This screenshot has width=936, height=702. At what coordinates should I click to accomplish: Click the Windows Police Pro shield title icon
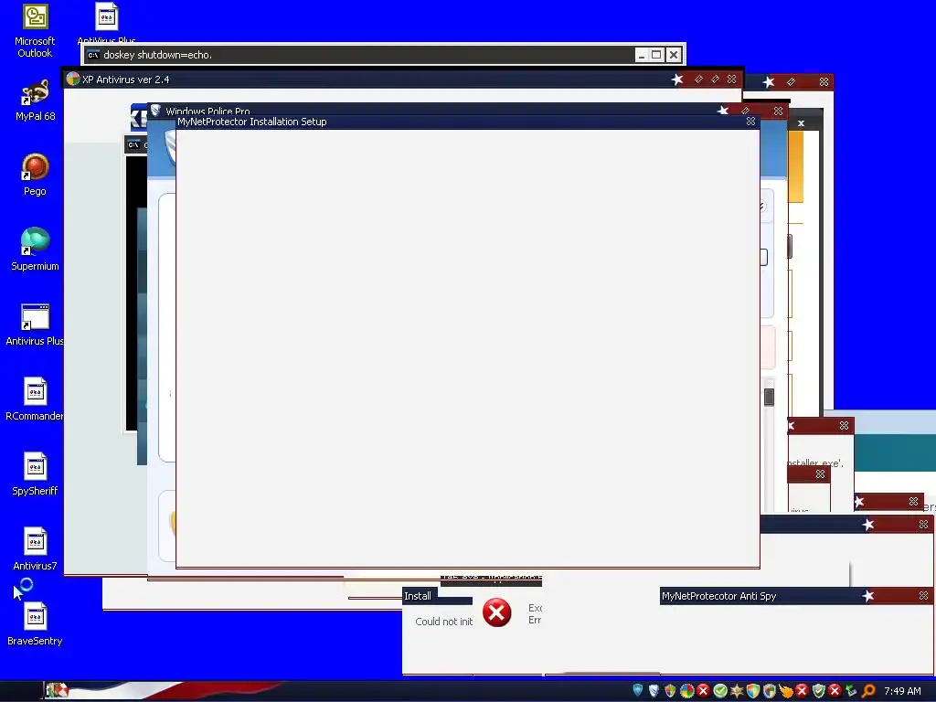pyautogui.click(x=155, y=111)
